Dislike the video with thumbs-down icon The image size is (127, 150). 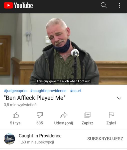pos(40,115)
